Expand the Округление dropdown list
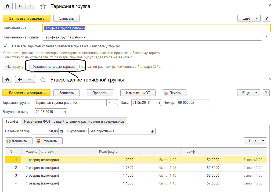This screenshot has width=274, height=192. tap(147, 131)
